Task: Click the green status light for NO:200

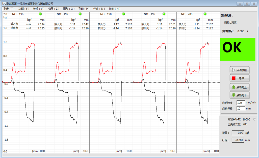Action: [x=205, y=14]
